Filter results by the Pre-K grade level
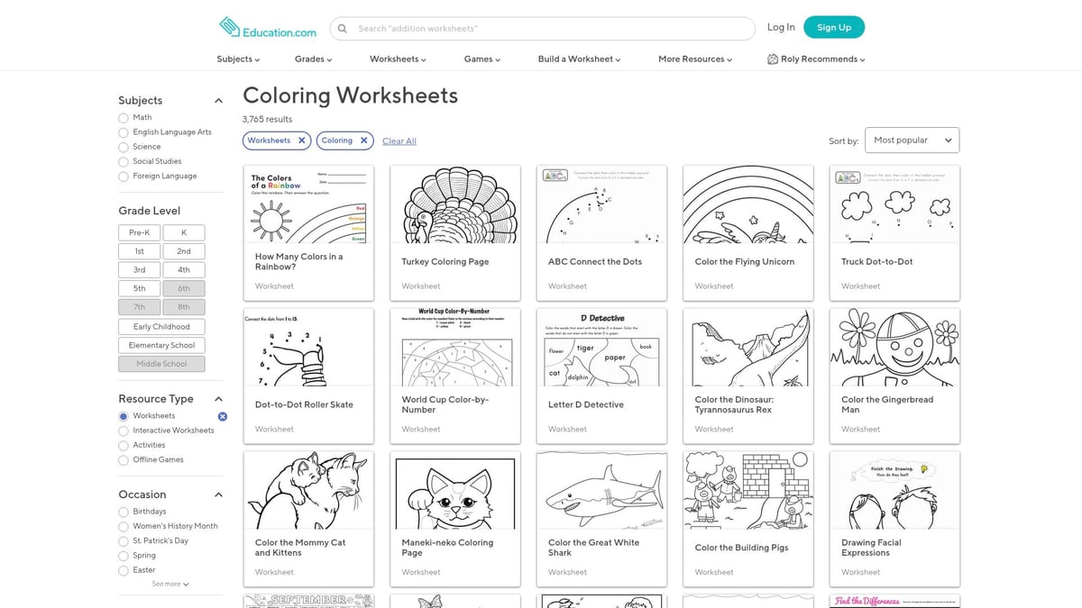This screenshot has width=1082, height=608. [139, 231]
